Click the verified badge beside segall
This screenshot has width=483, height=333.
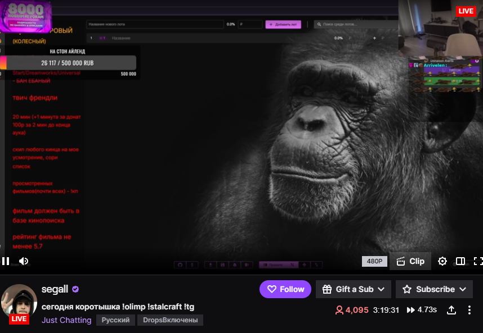pos(75,289)
